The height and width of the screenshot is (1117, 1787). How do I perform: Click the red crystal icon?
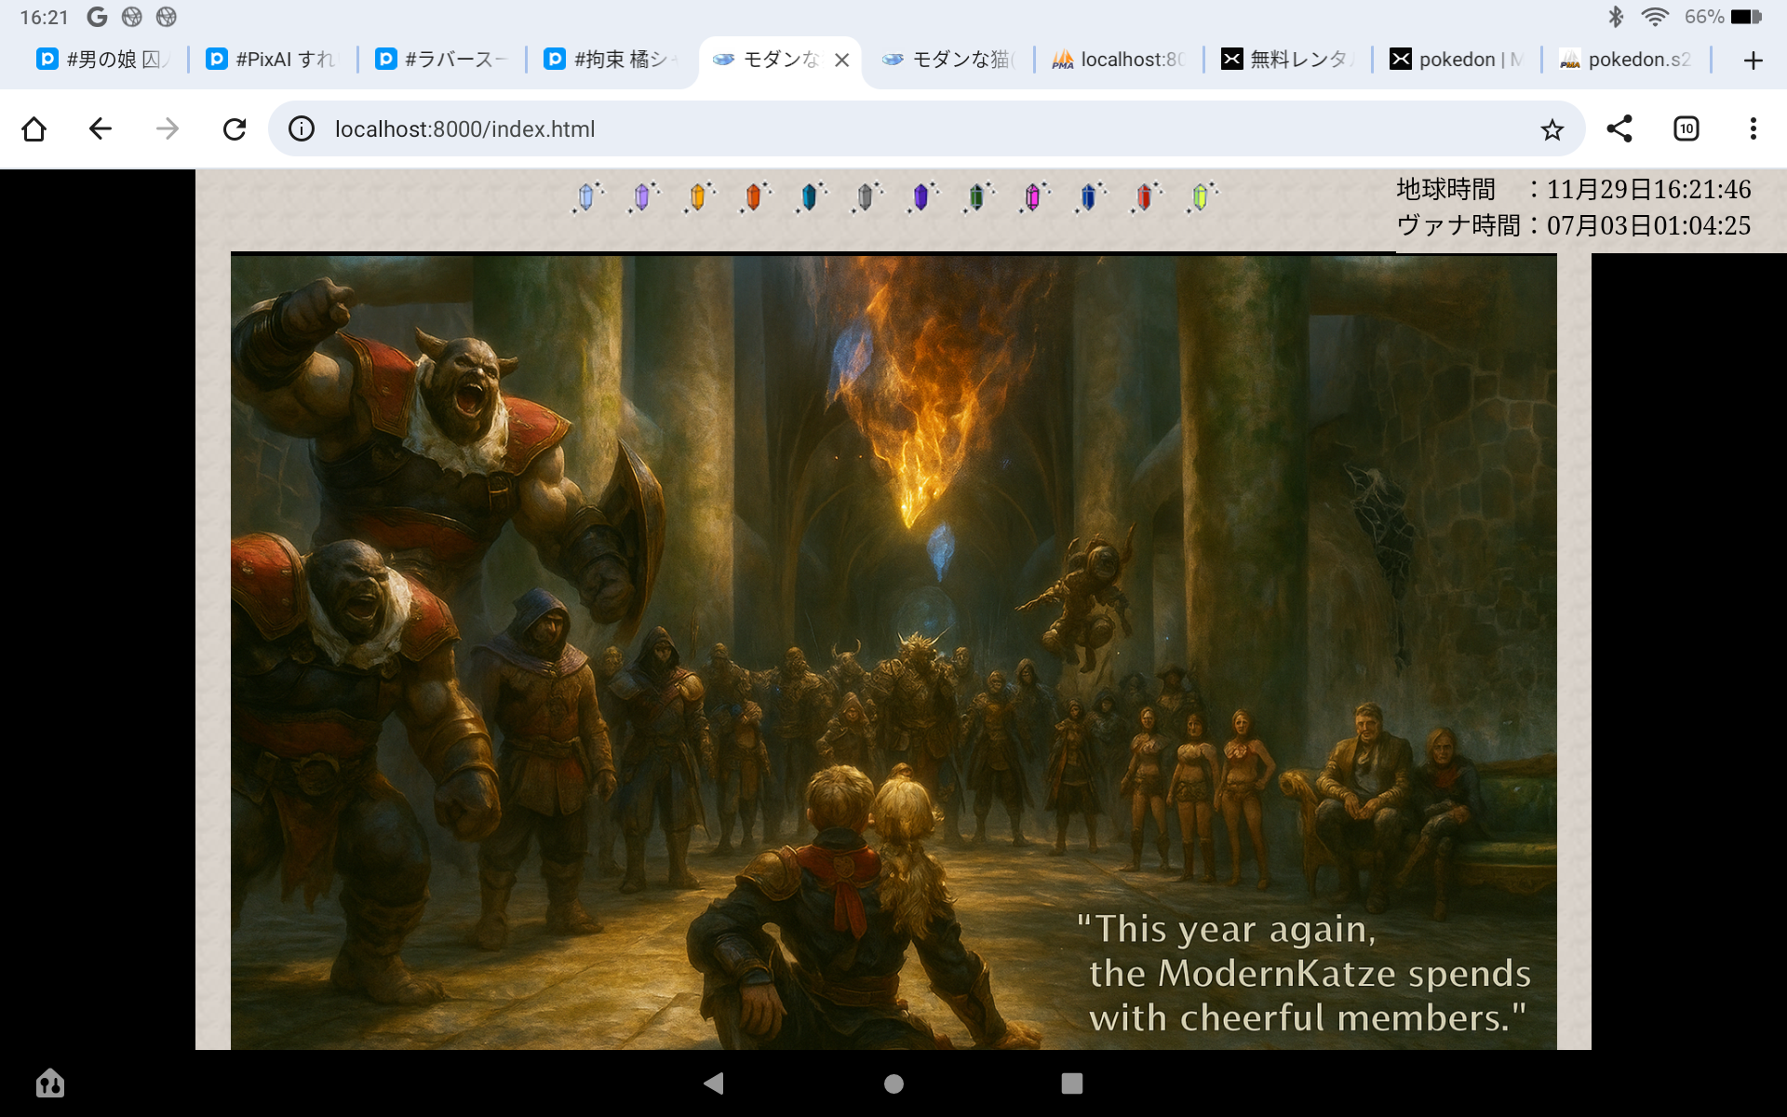tap(1145, 196)
